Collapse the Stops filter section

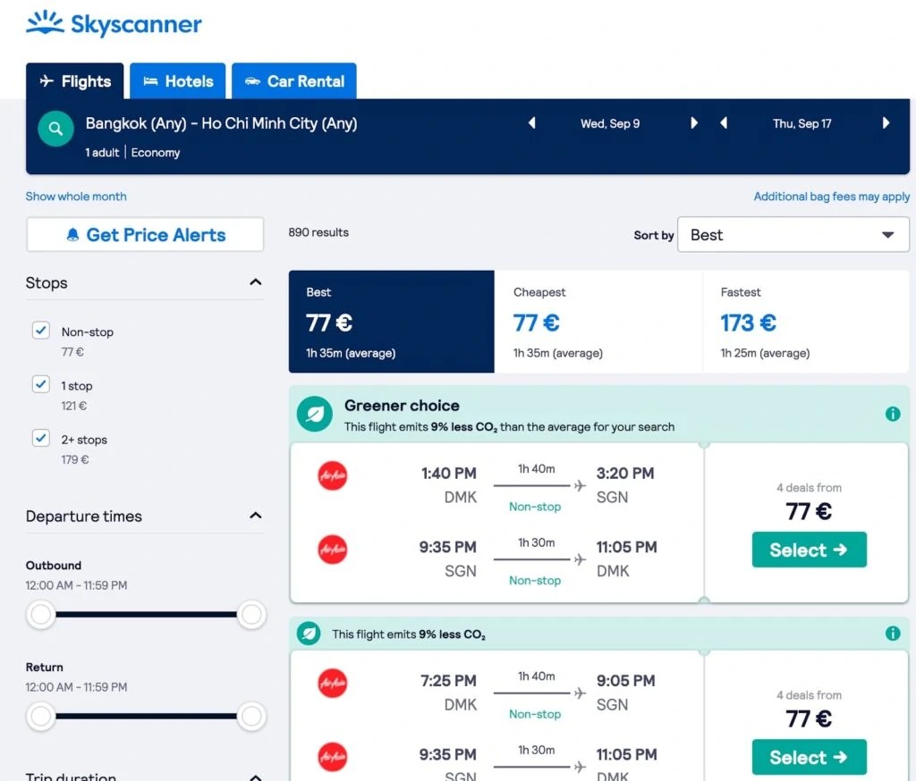pyautogui.click(x=255, y=281)
